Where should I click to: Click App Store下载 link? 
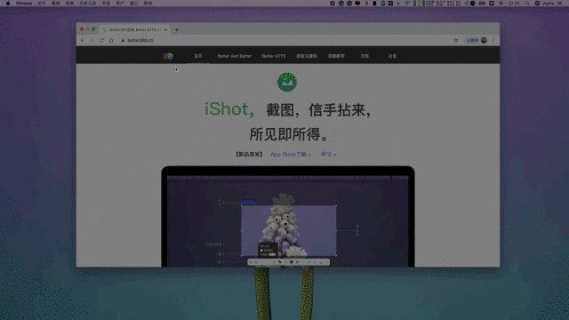coord(291,154)
